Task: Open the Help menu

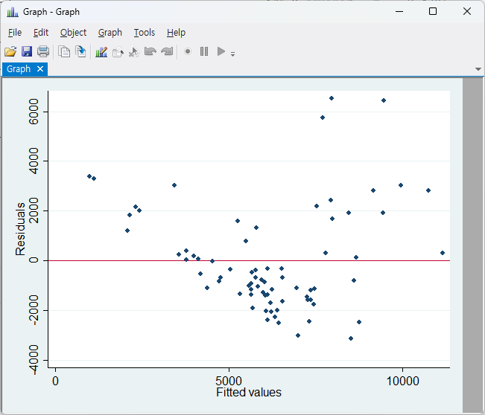Action: 176,33
